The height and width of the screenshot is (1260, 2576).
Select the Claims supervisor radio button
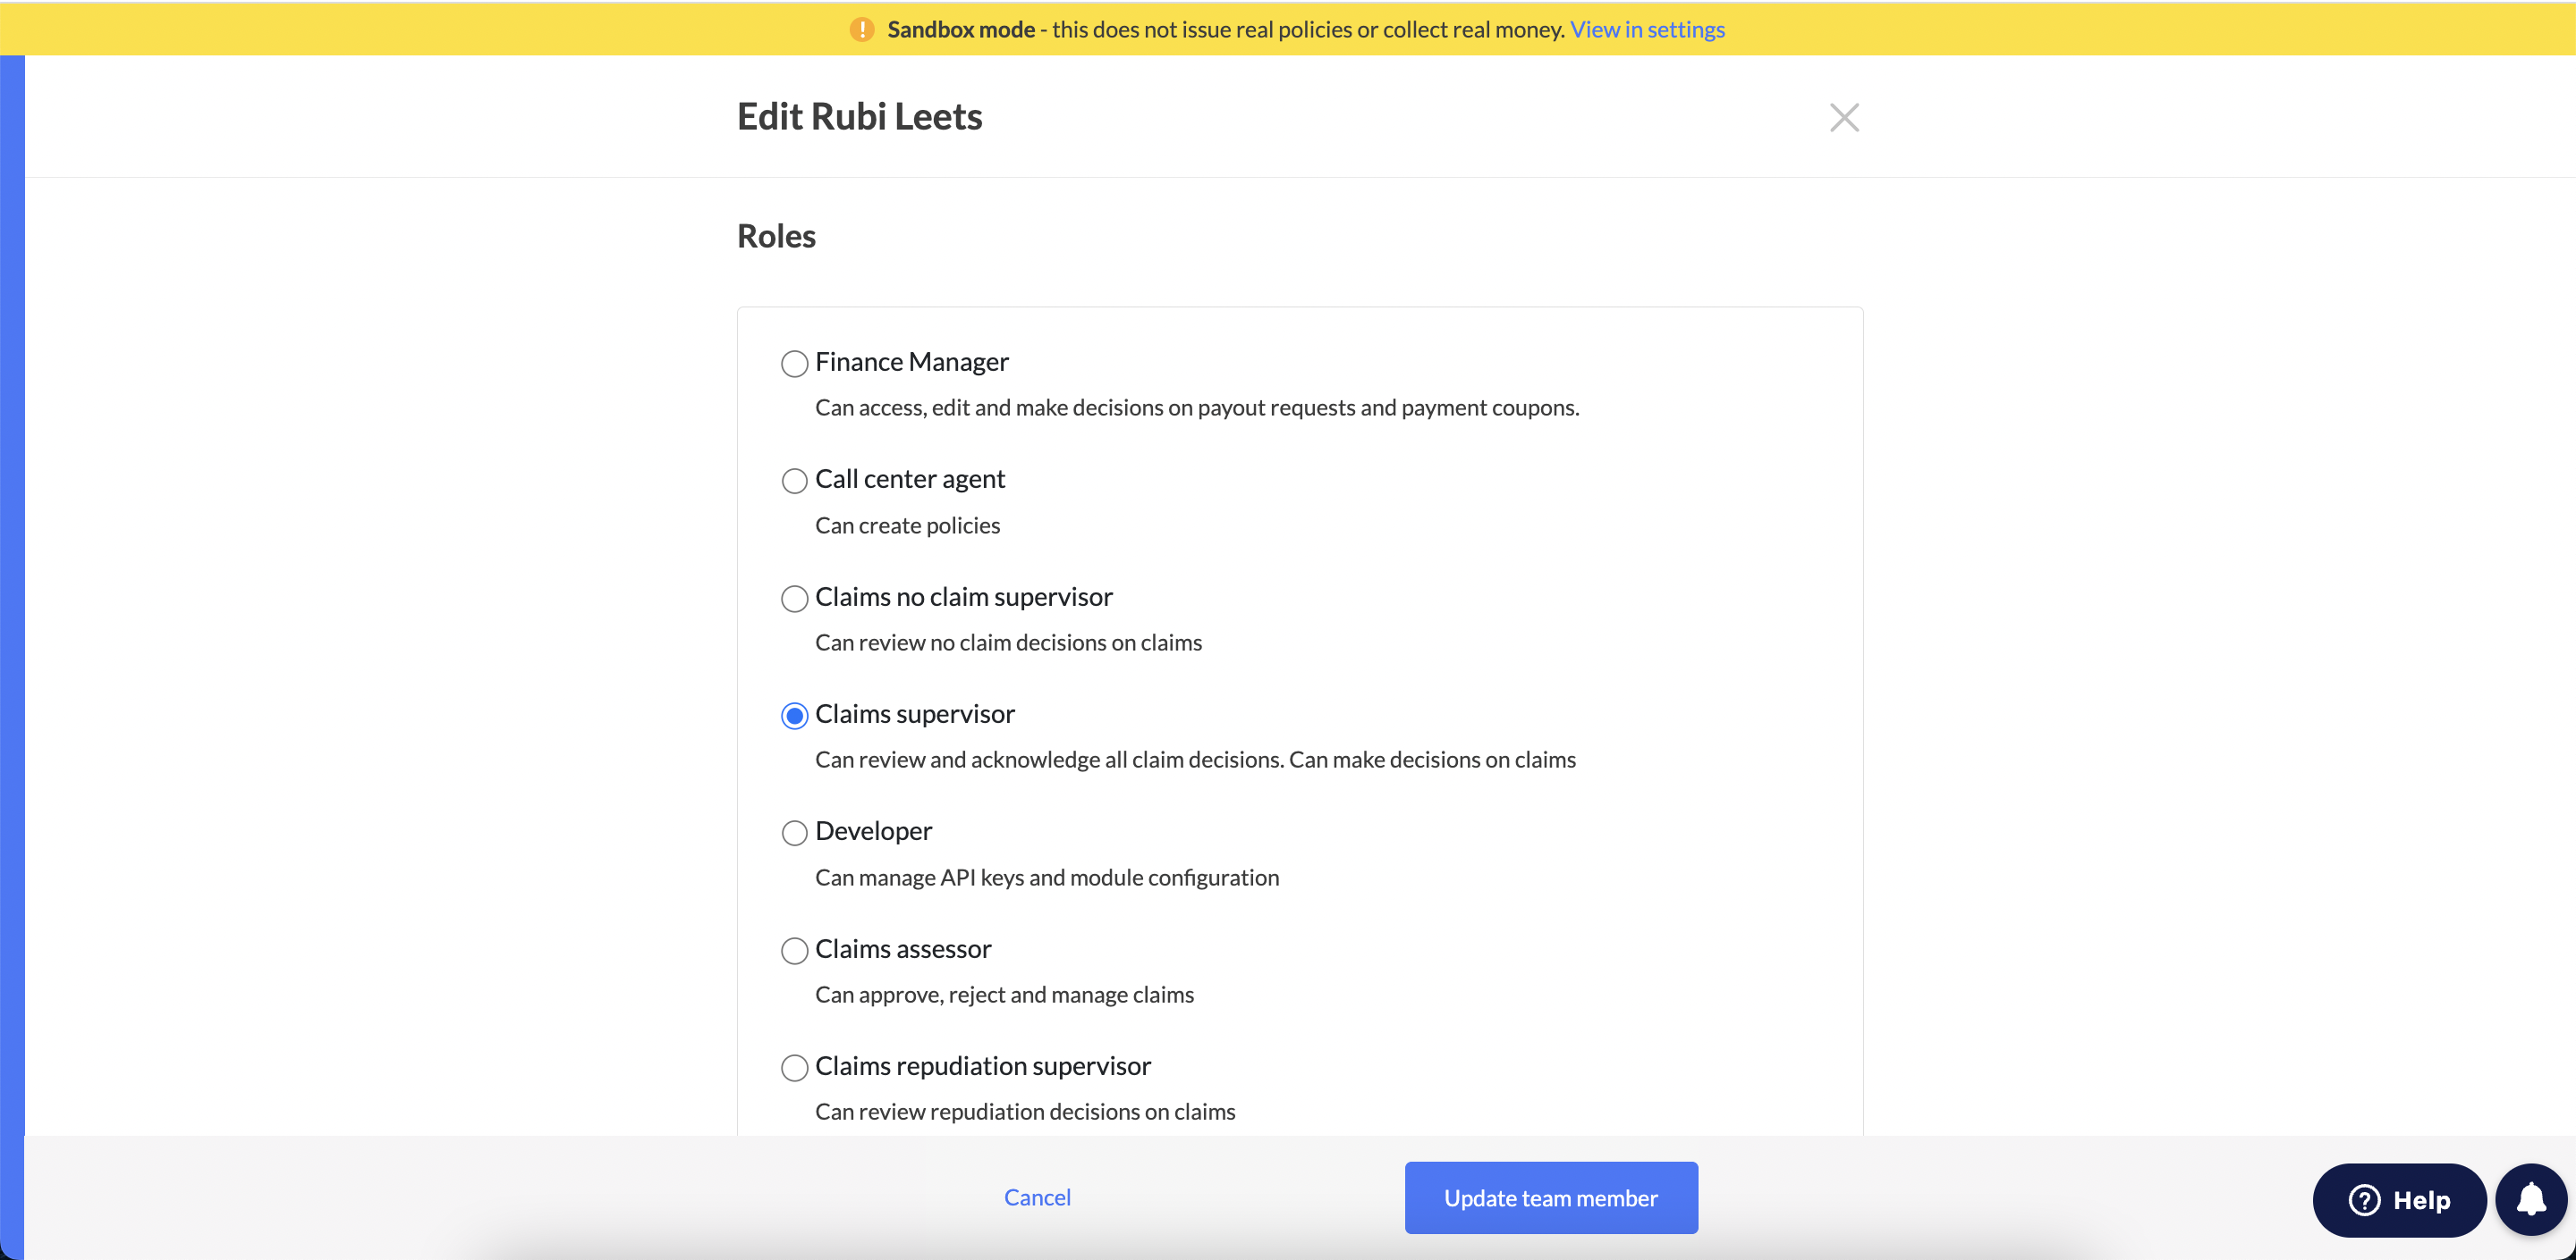[794, 716]
